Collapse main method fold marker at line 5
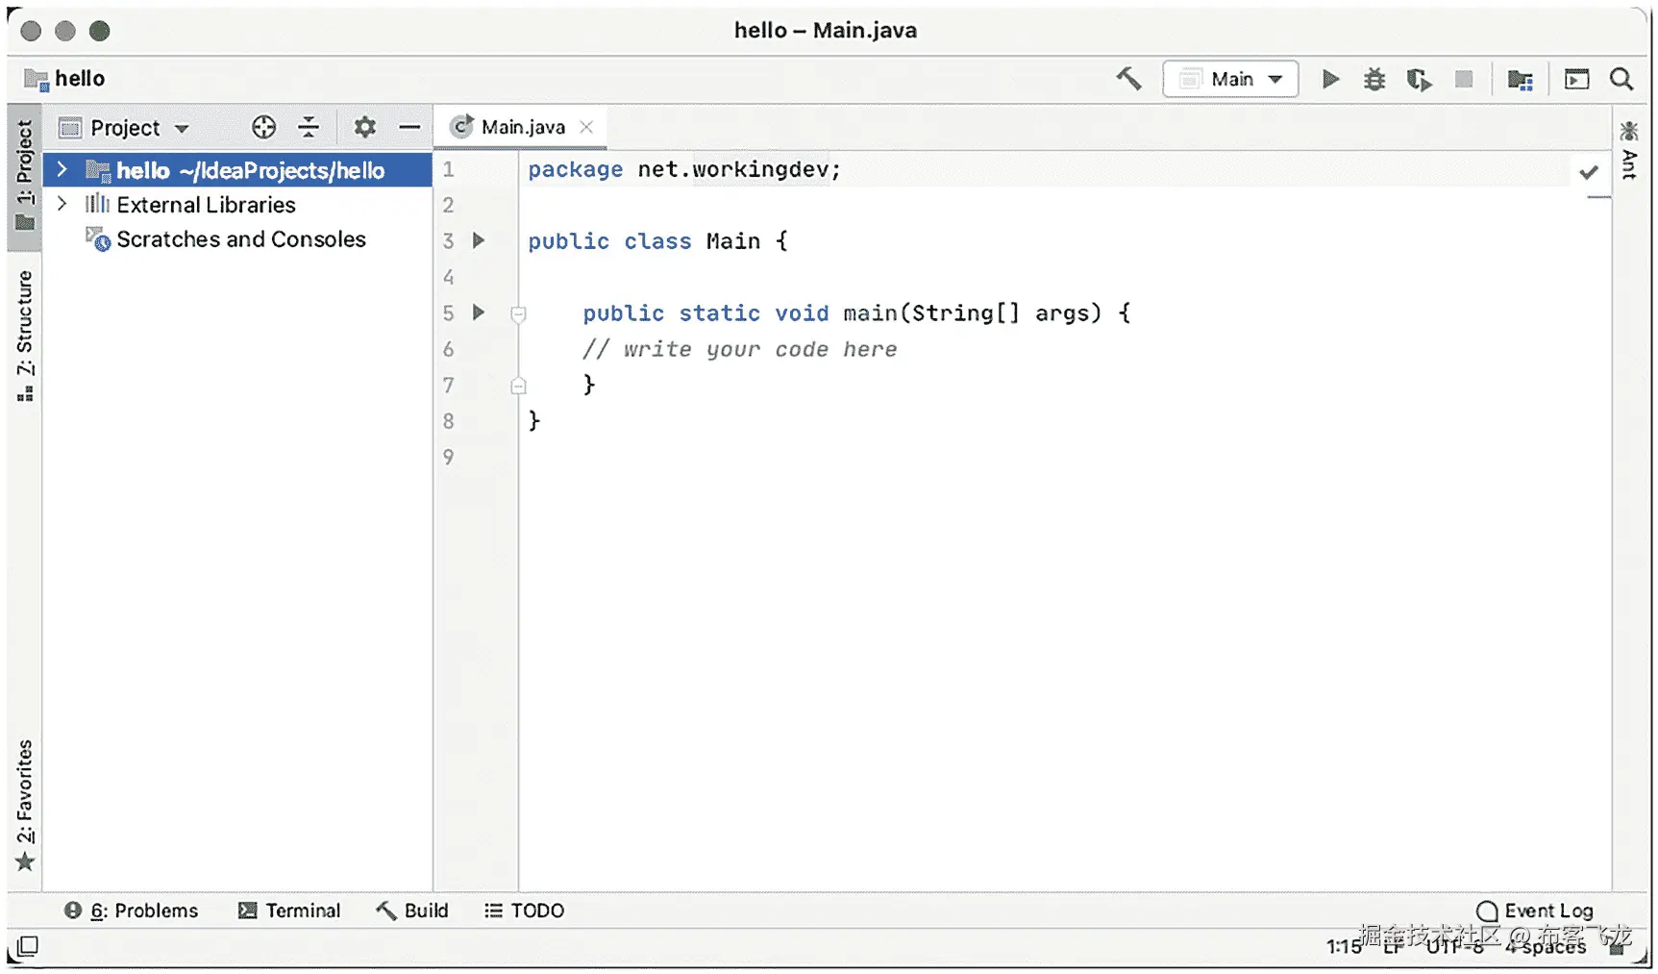Screen dimensions: 1658x974 [x=518, y=313]
